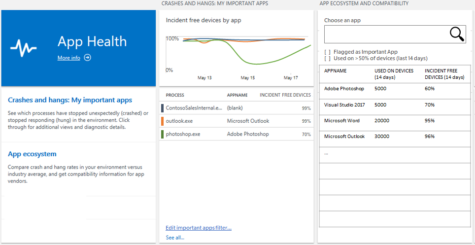This screenshot has width=475, height=245.
Task: Toggle the Flagged as Important App checkbox
Action: click(x=327, y=52)
